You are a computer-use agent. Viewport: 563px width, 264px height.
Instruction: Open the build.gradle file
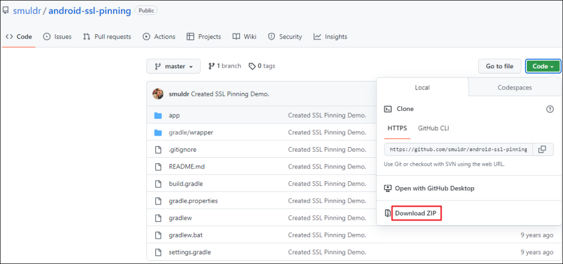[186, 184]
